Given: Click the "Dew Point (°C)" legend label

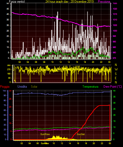Looking at the screenshot, I should tap(113, 87).
